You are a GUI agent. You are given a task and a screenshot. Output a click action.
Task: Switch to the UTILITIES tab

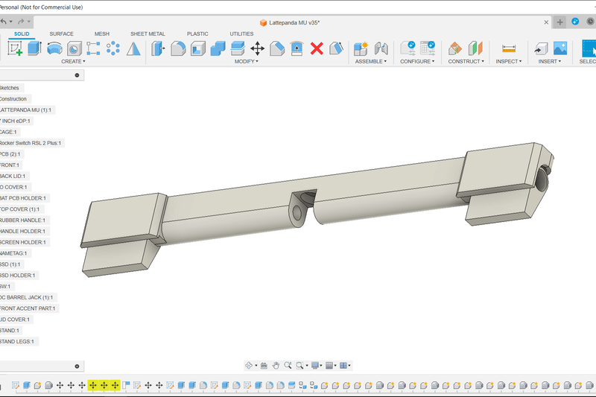(x=241, y=34)
